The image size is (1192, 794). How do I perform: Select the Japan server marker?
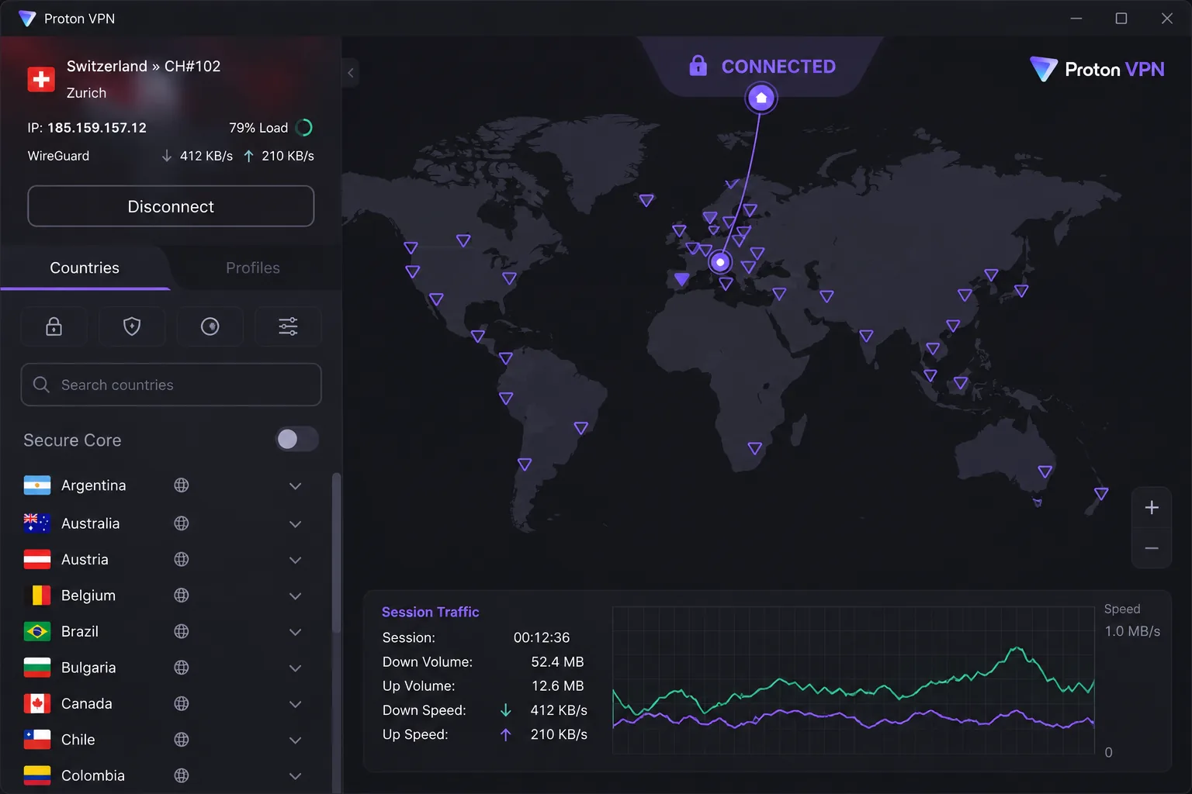tap(1021, 291)
